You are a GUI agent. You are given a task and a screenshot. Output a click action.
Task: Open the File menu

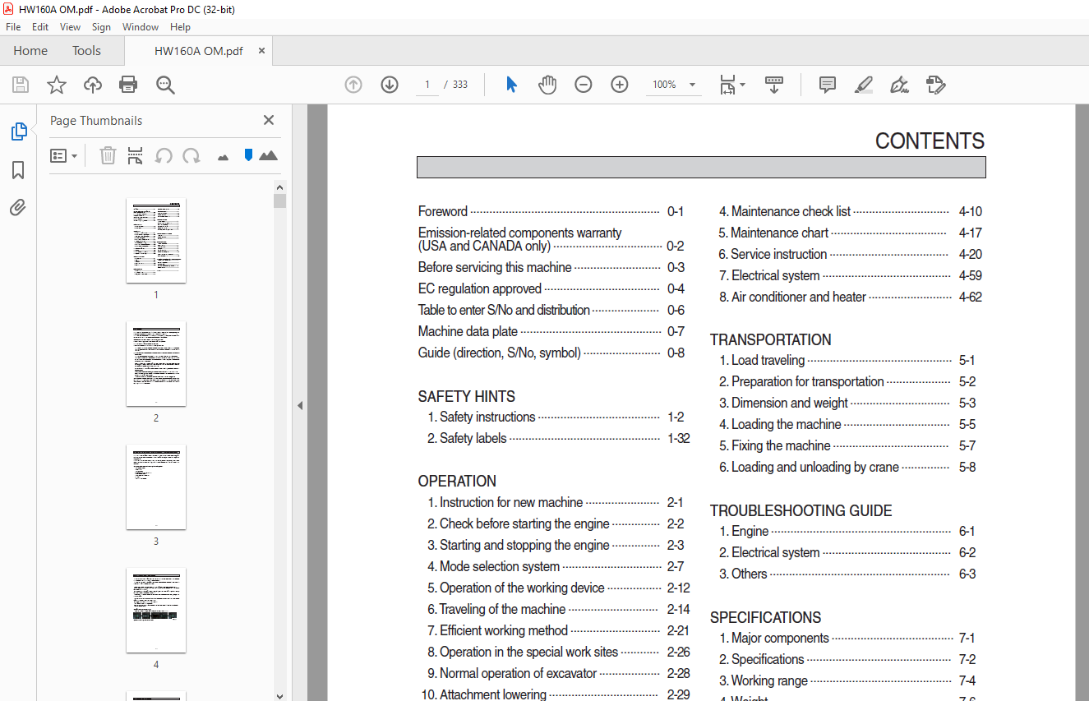coord(13,27)
